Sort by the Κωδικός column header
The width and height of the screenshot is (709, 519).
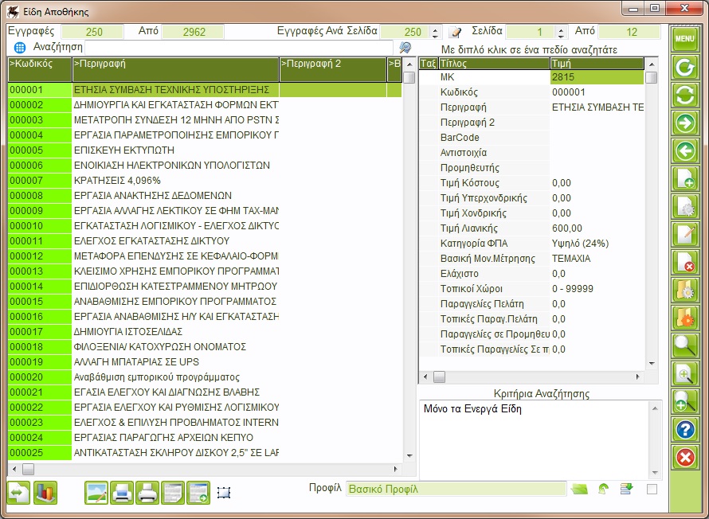pos(40,64)
